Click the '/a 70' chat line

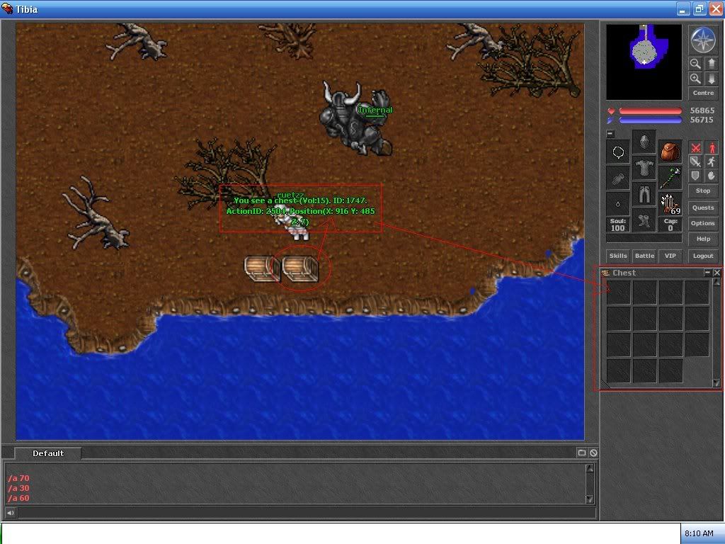point(18,478)
